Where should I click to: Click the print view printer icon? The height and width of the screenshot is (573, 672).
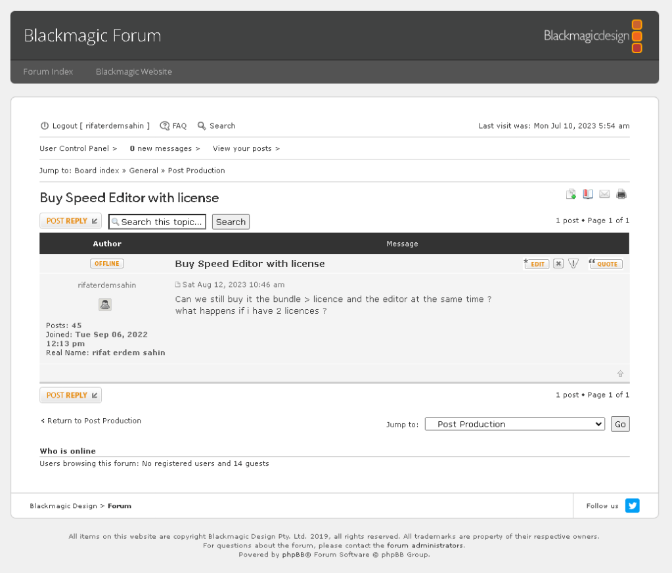pos(621,194)
